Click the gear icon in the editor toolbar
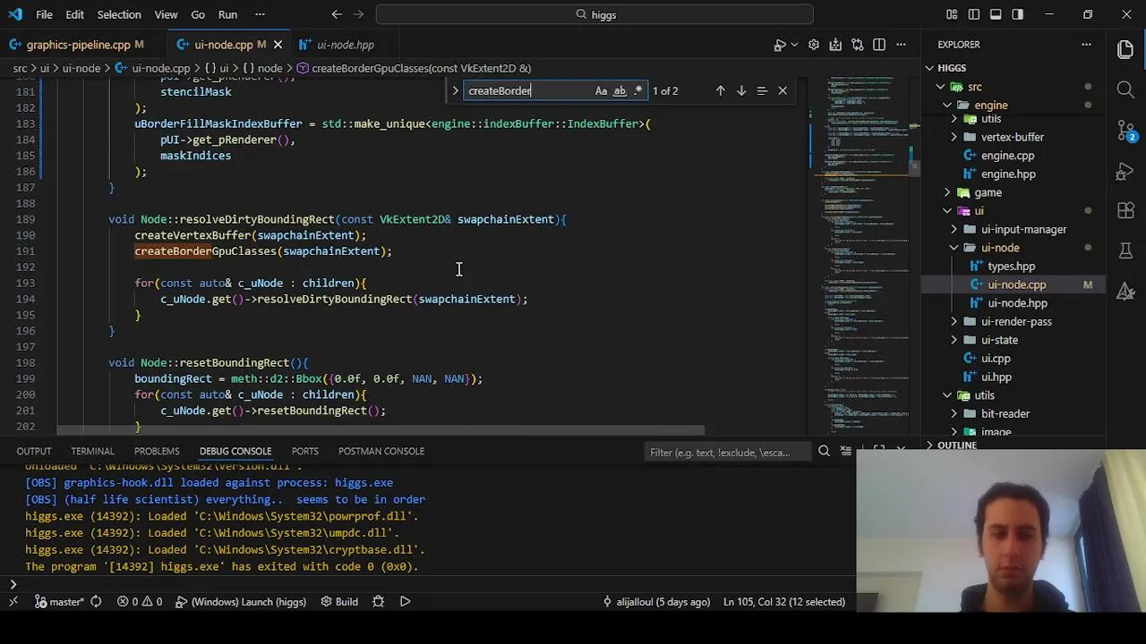Screen dimensions: 1146x644 point(813,45)
